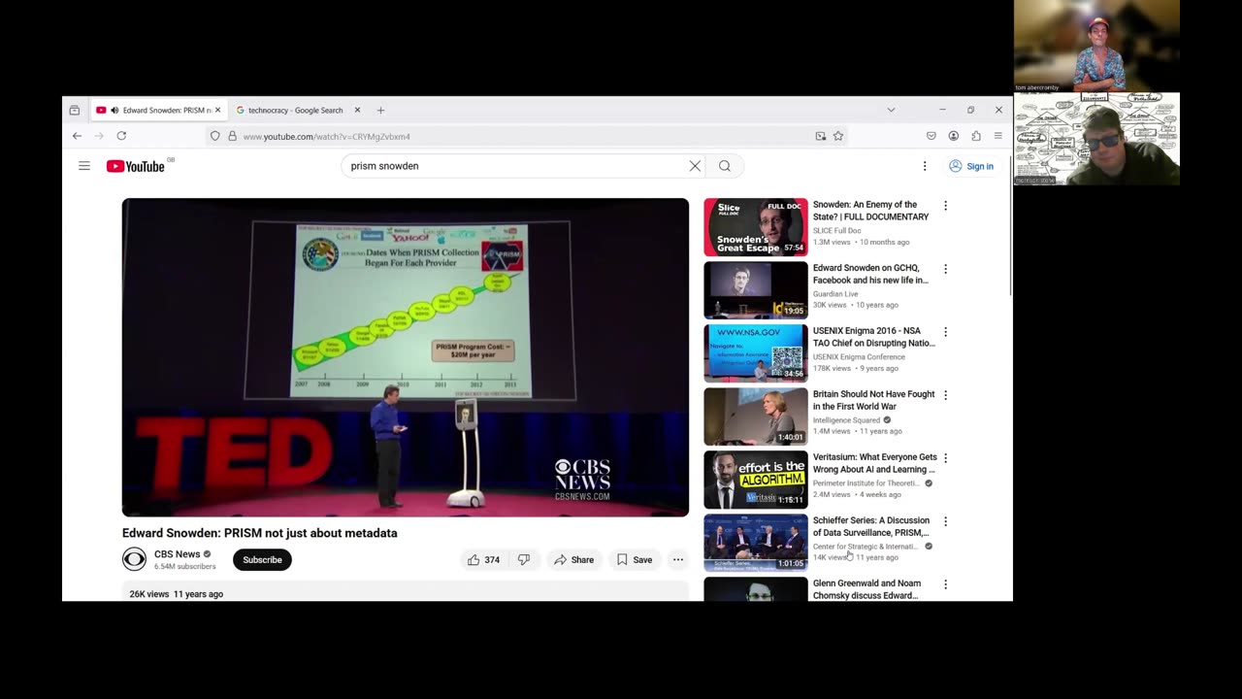Open the CBS News channel avatar
This screenshot has height=699, width=1242.
click(134, 559)
